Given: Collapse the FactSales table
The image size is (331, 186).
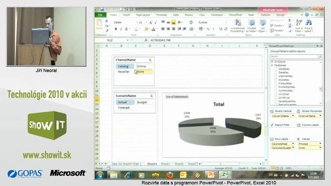Looking at the screenshot, I should (x=272, y=66).
